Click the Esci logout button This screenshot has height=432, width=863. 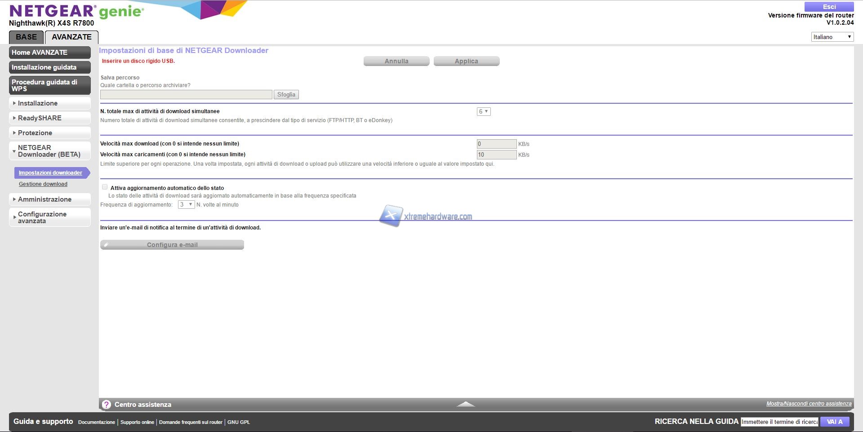[x=829, y=7]
